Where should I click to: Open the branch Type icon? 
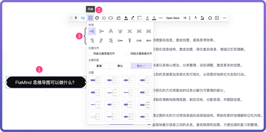tap(147, 18)
